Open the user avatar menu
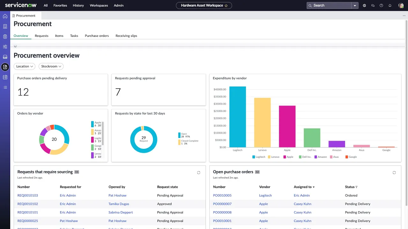 (x=401, y=5)
